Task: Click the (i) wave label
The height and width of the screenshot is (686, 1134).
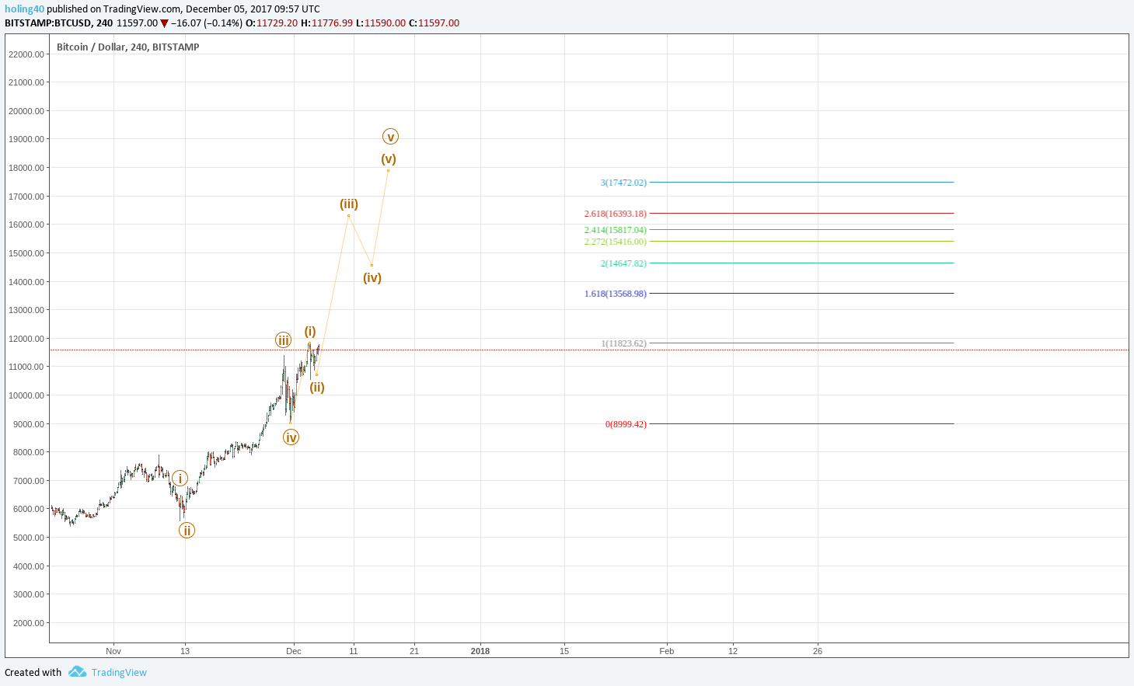Action: 310,332
